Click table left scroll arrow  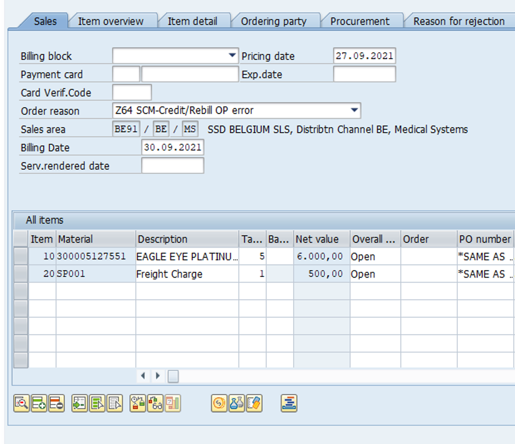pos(143,375)
